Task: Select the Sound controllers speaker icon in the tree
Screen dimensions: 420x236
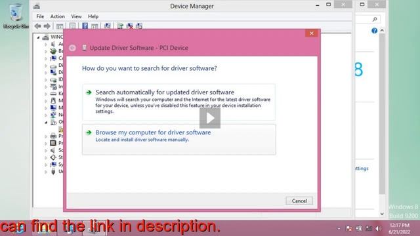Action: (x=53, y=150)
